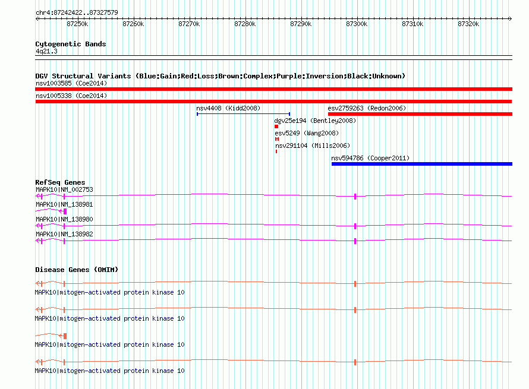
Task: Click the ruler's right arrow end
Action: point(511,19)
